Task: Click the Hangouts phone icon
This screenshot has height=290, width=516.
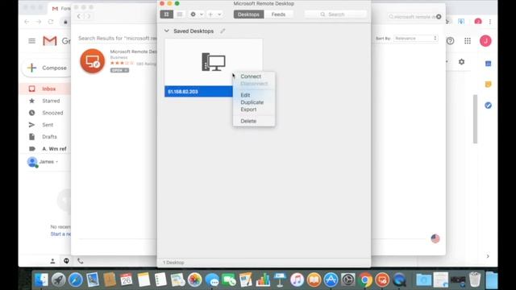Action: point(81,261)
